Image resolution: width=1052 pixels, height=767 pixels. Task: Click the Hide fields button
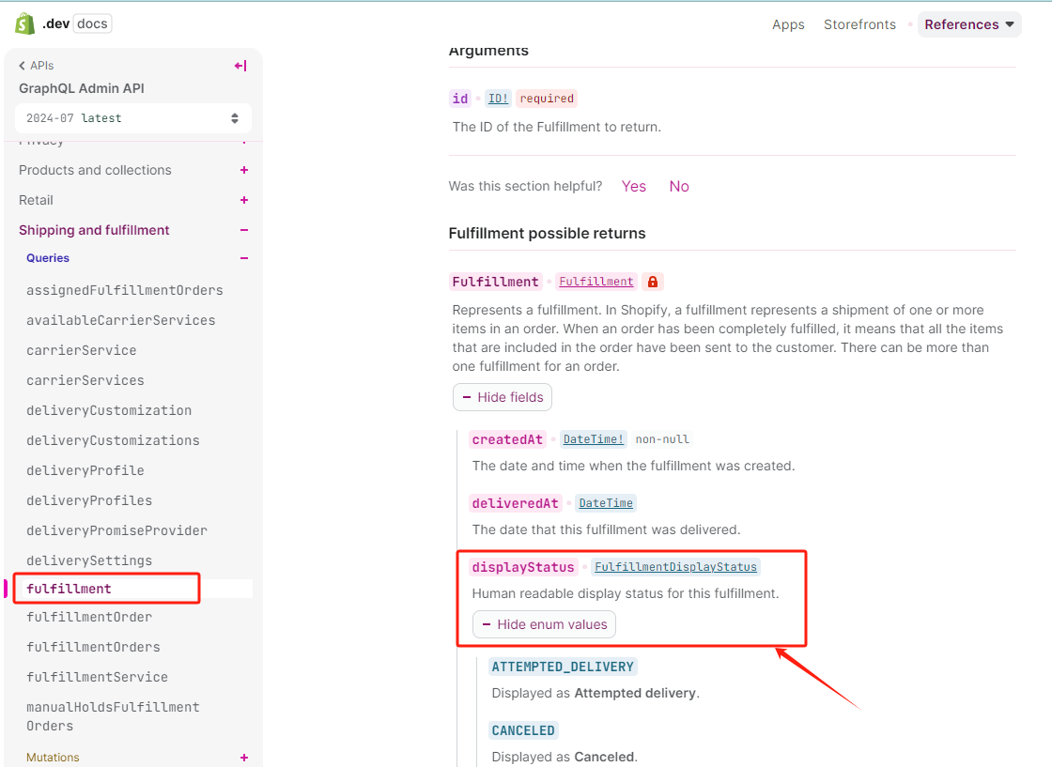pos(503,397)
